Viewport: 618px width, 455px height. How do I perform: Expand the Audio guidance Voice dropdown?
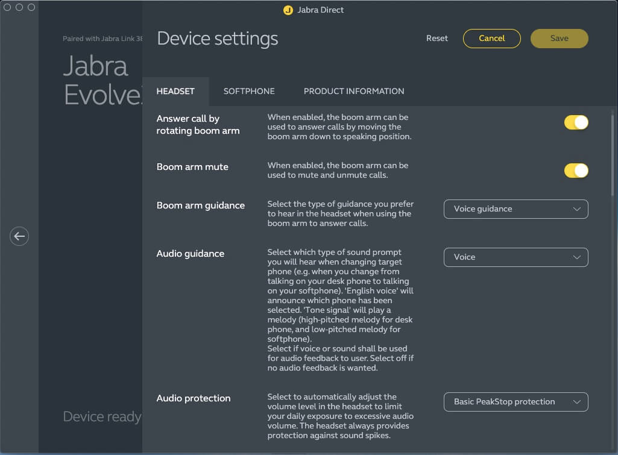click(516, 257)
